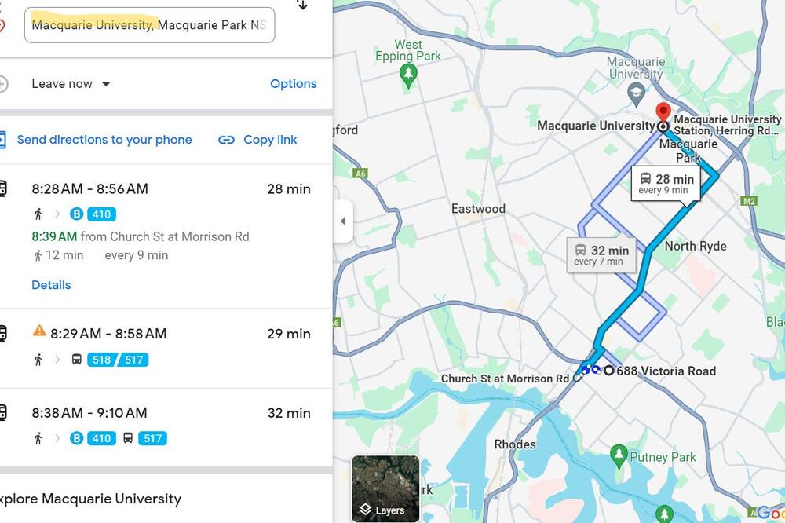
Task: Select the 8:29 AM - 8:58 AM route
Action: click(166, 348)
